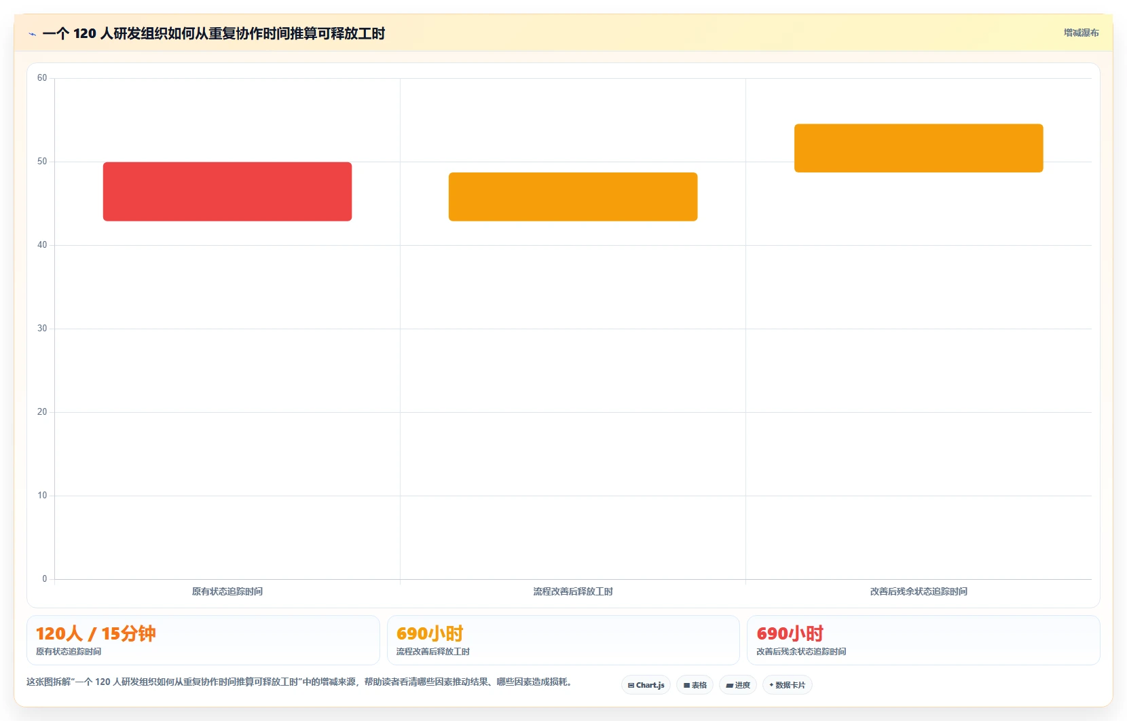Click the orange 690小时 card value

(x=430, y=633)
